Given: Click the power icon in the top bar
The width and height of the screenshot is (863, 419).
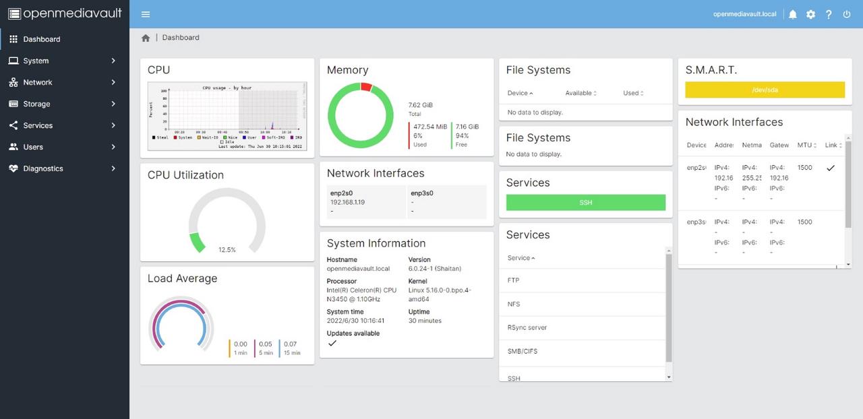Looking at the screenshot, I should click(846, 13).
